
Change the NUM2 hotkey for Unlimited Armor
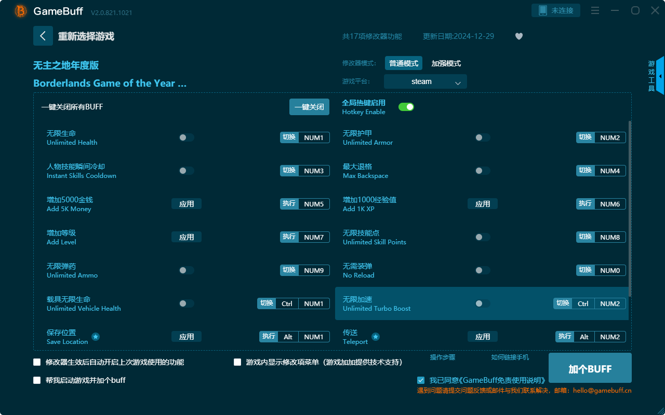[610, 137]
